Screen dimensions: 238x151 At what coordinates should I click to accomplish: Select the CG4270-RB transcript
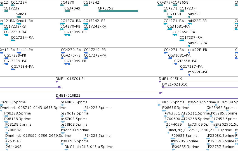pyautogui.click(x=70, y=26)
